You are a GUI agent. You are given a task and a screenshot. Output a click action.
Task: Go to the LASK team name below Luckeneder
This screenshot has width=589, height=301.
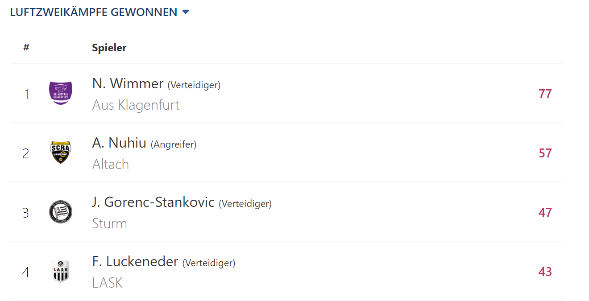point(107,283)
